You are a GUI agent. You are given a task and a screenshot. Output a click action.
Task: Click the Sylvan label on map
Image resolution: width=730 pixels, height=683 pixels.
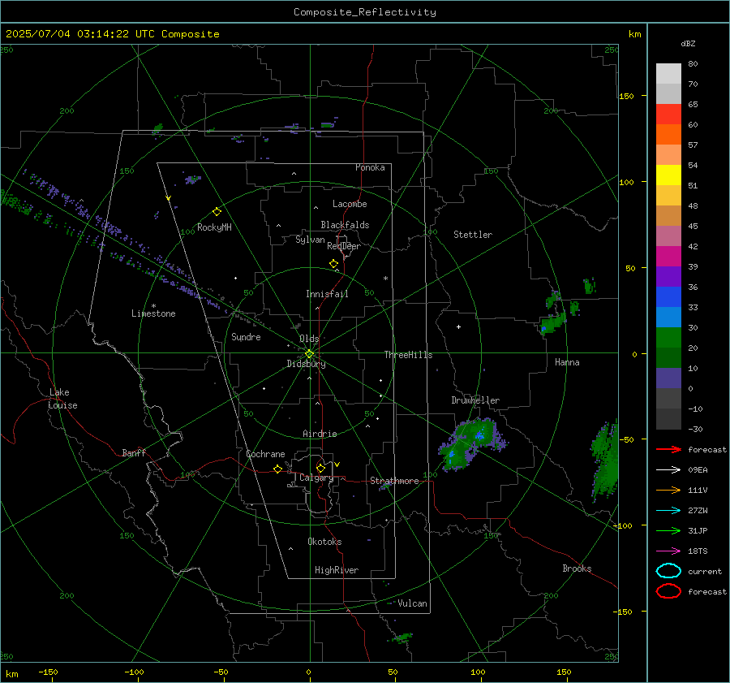point(310,240)
